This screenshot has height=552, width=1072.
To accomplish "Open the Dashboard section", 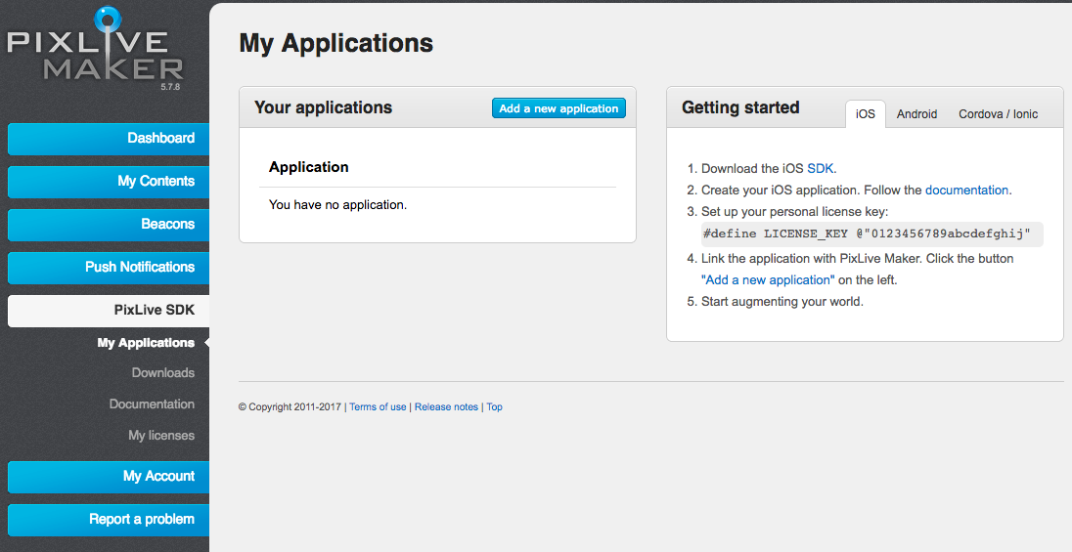I will 108,139.
